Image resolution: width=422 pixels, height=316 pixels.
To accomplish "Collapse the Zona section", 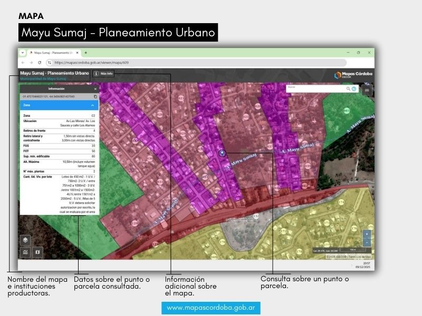I will [x=93, y=105].
